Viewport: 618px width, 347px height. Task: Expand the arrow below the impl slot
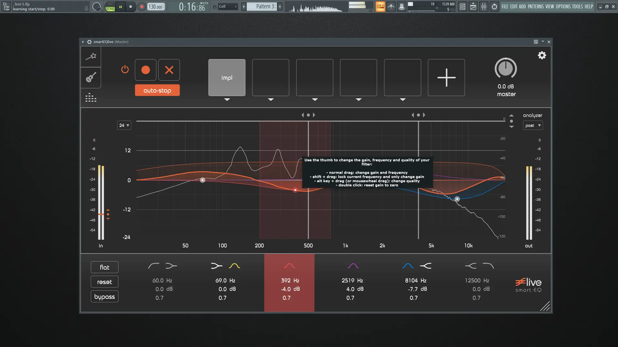227,100
